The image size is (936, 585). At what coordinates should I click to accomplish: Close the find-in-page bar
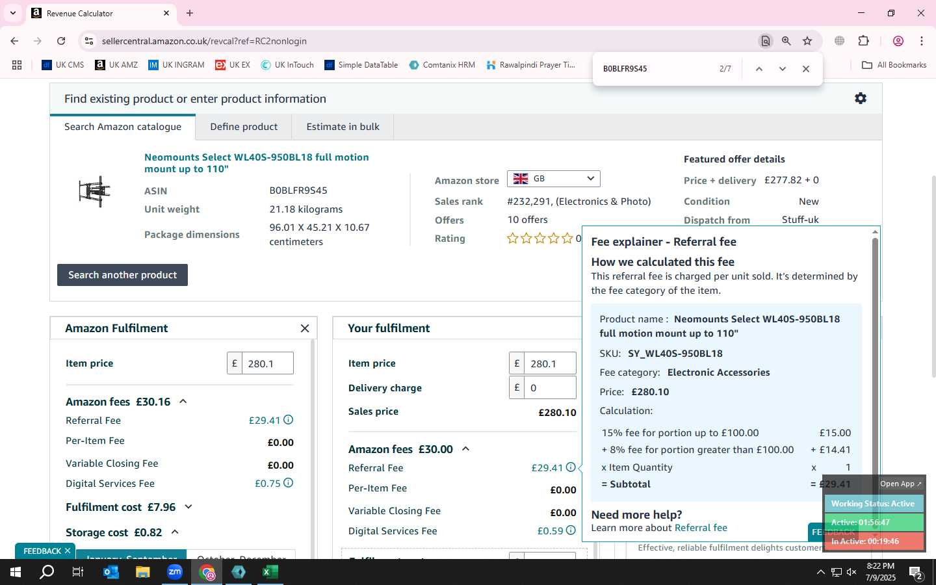click(806, 69)
